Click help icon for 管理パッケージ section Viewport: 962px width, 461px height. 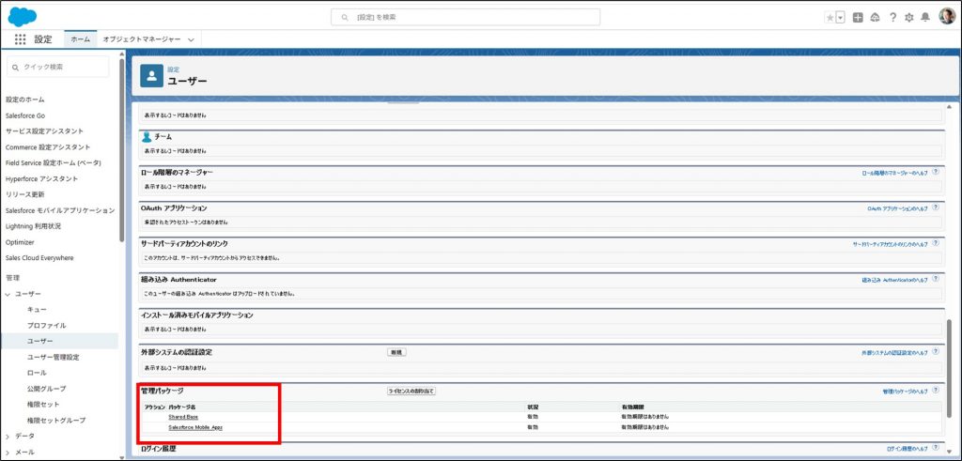tap(936, 390)
